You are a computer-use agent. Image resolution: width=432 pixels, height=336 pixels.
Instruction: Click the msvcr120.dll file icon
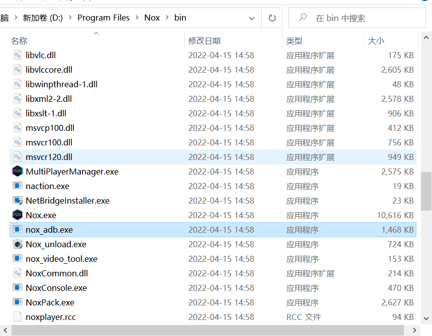pos(18,157)
